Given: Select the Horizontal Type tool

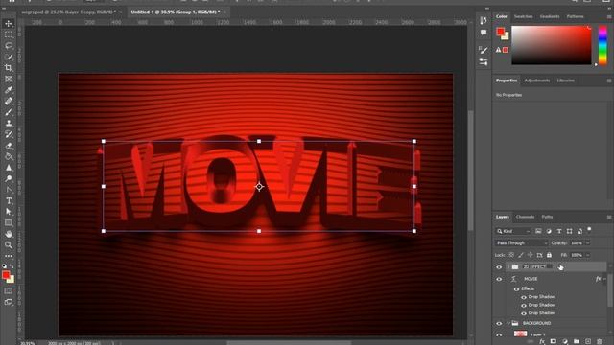Looking at the screenshot, I should click(x=9, y=200).
